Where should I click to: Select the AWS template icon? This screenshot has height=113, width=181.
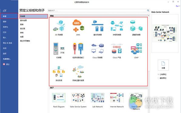(78, 26)
